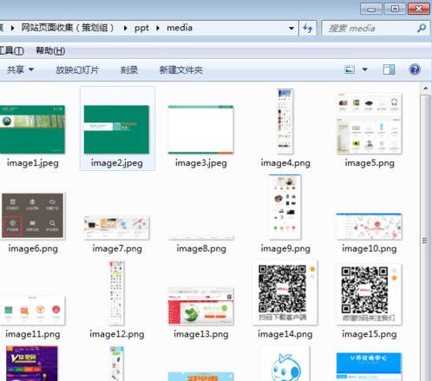Minimize the Explorer window
Image resolution: width=432 pixels, height=381 pixels.
click(371, 9)
